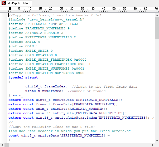The width and height of the screenshot is (159, 147).
Task: Click column 40 on the ruler
Action: pyautogui.click(x=93, y=9)
